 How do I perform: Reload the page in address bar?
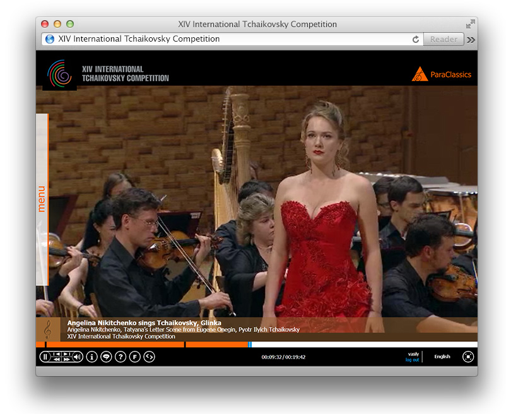tap(416, 39)
